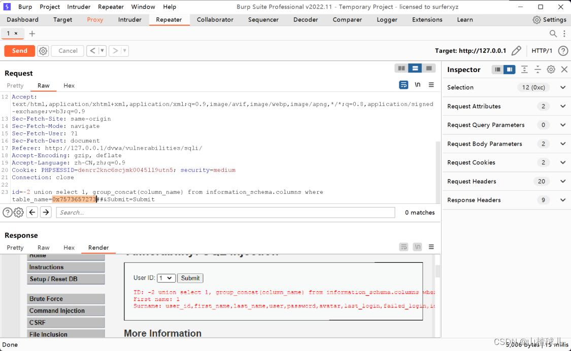
Task: Click Brute Force in rendered sidebar
Action: click(x=66, y=299)
